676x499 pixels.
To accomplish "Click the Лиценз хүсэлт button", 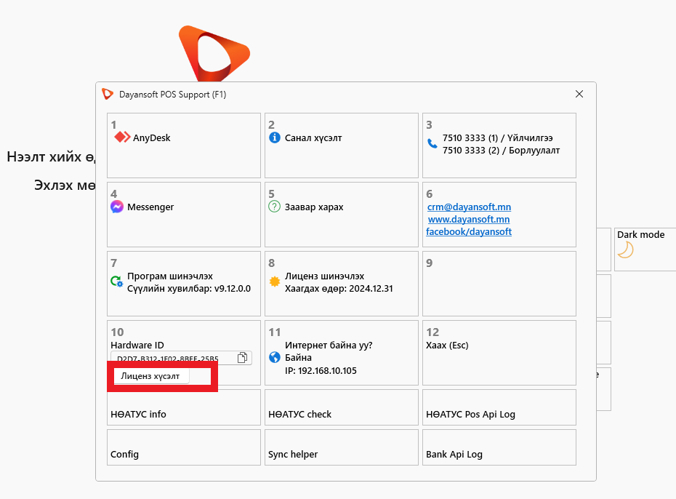I will (x=151, y=376).
